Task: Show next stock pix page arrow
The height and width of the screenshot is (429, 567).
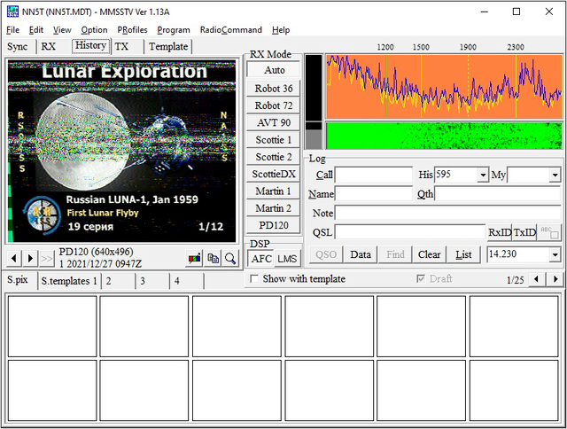Action: [555, 279]
